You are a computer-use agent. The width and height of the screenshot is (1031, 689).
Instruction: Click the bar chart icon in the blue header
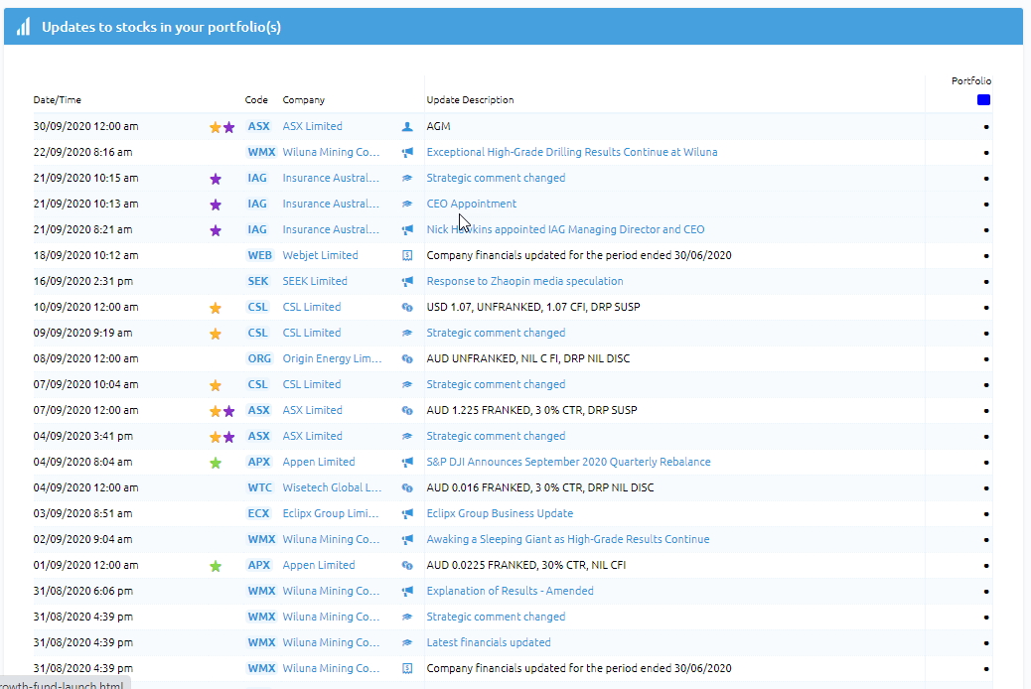(24, 27)
